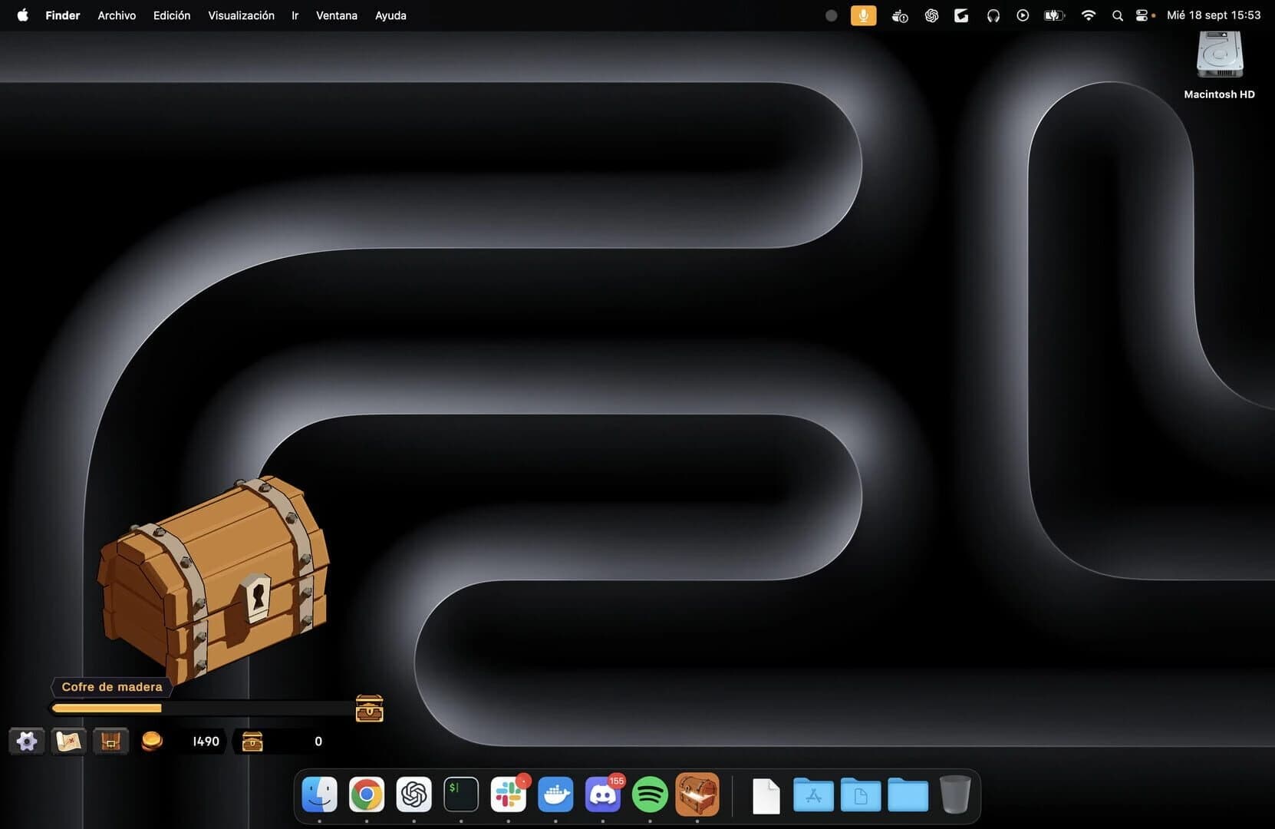Toggle the orange microphone menu bar indicator
The image size is (1275, 829).
[x=863, y=15]
